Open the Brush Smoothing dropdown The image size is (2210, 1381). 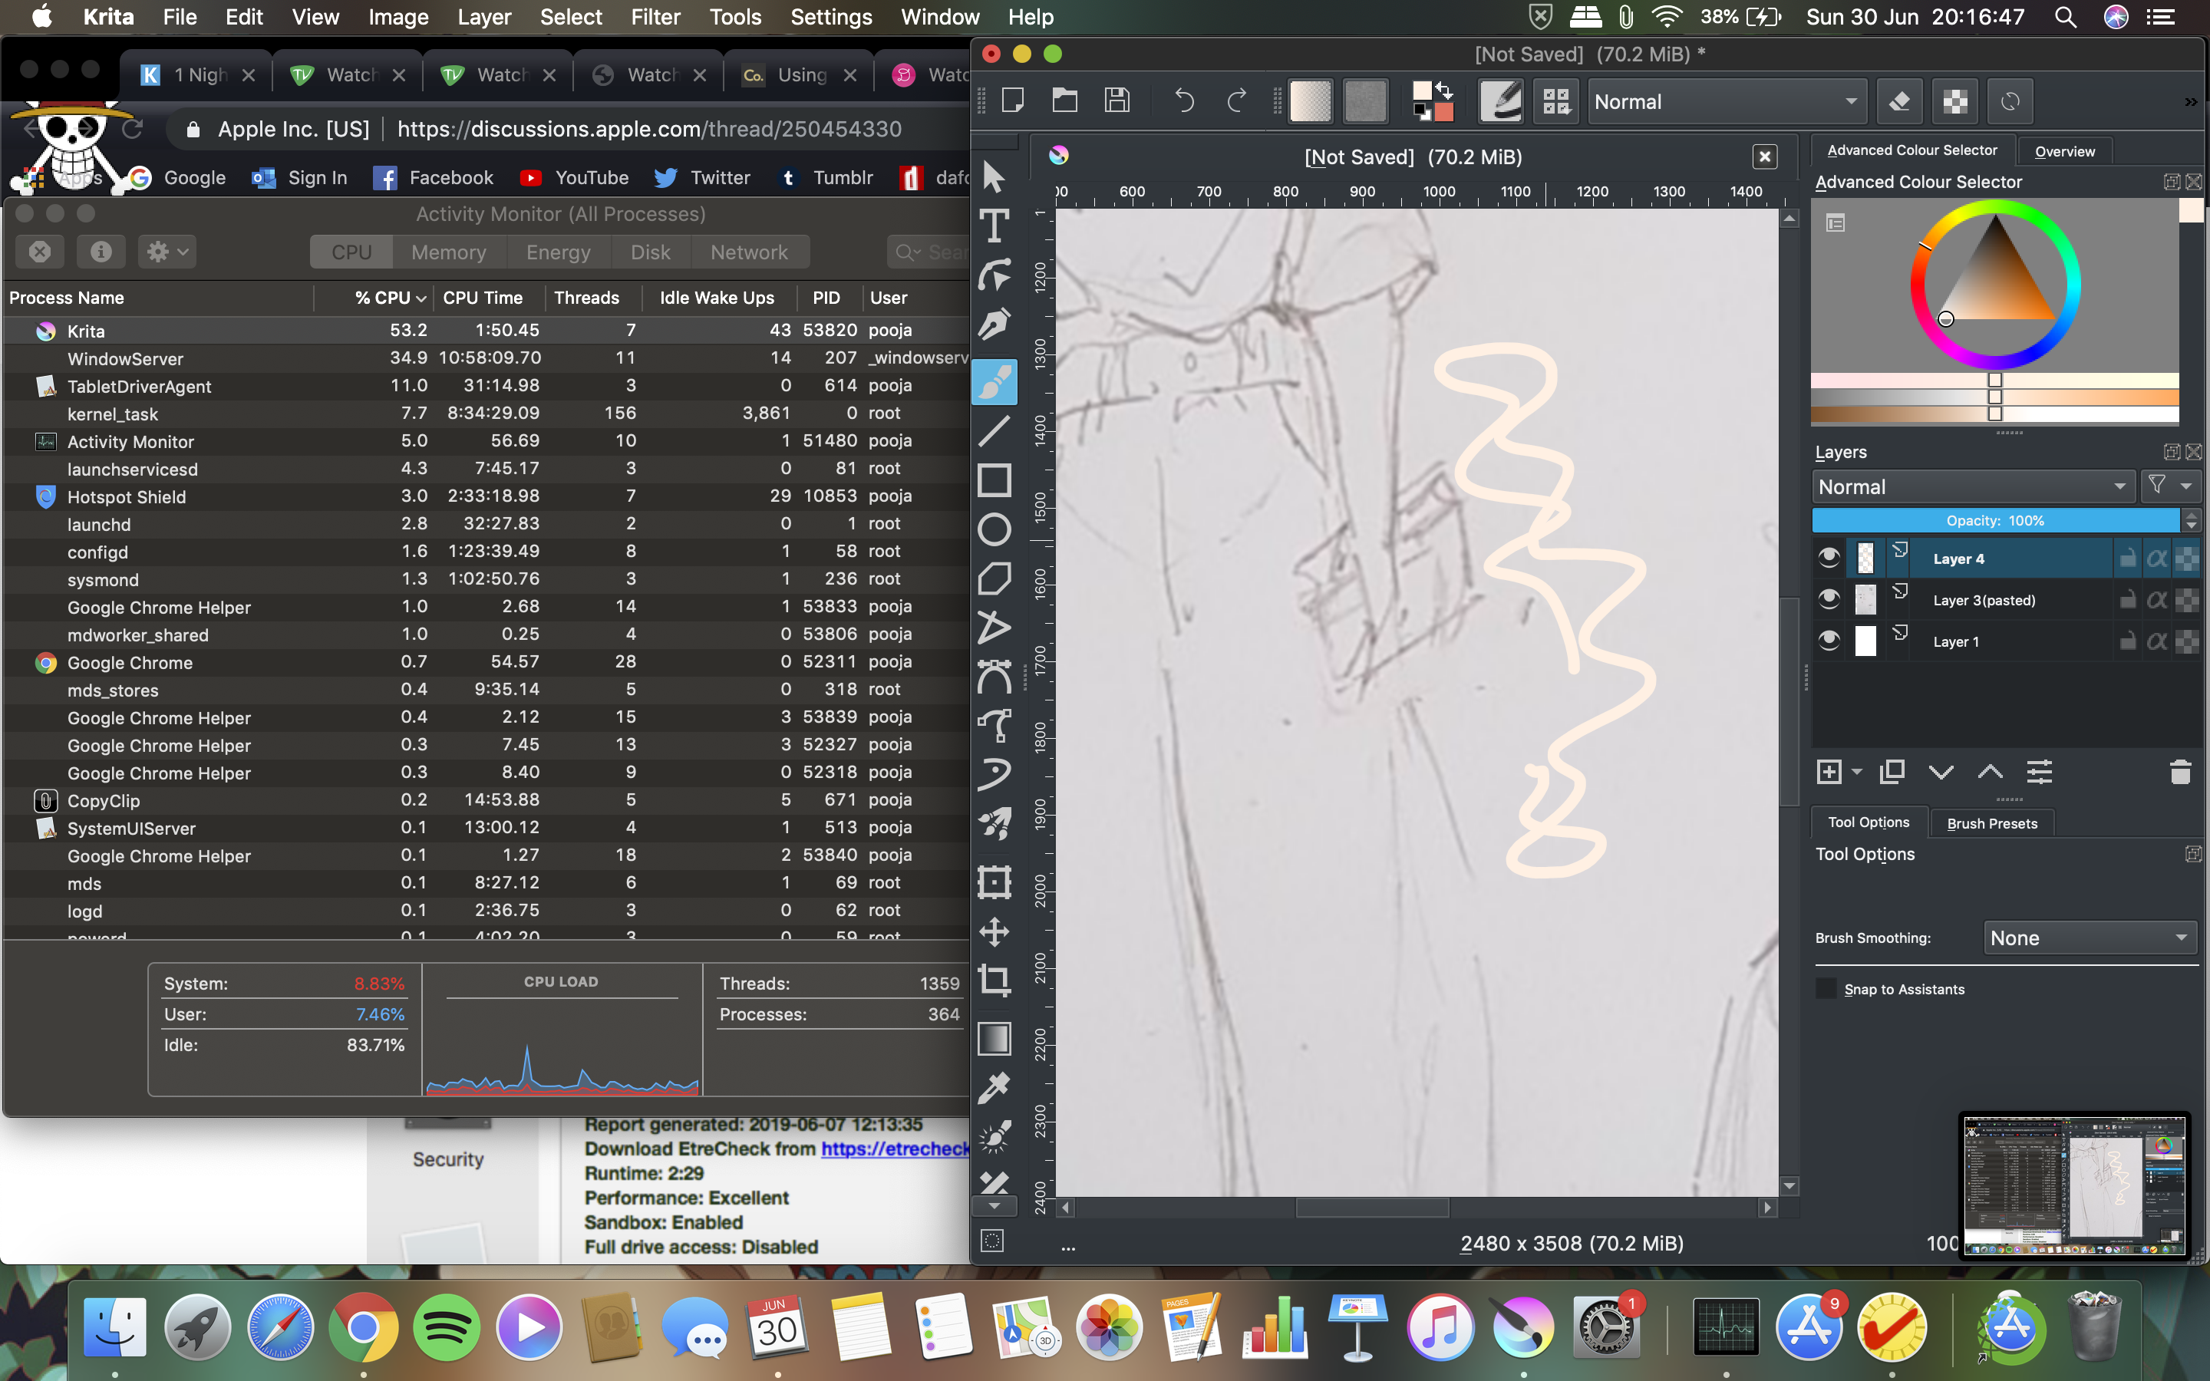click(x=2089, y=938)
